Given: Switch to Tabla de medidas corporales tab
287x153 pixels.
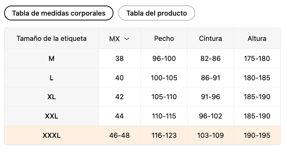Looking at the screenshot, I should coord(59,13).
